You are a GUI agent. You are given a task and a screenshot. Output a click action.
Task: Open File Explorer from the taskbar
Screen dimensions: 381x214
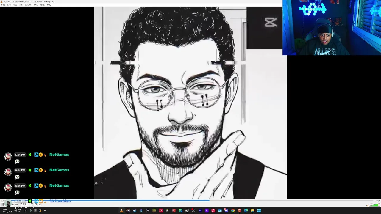(252, 210)
